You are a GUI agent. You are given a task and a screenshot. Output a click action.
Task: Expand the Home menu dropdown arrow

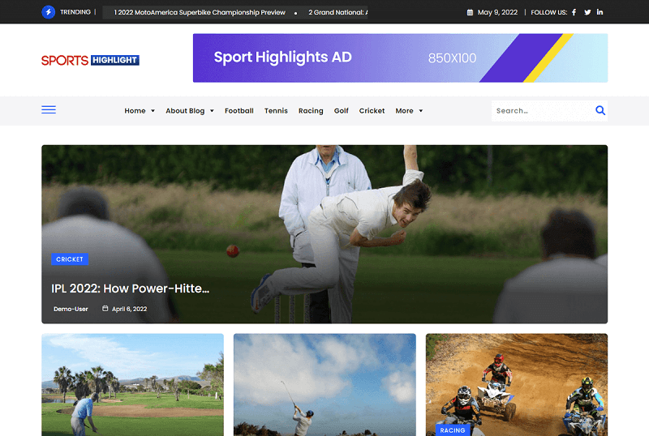coord(153,111)
